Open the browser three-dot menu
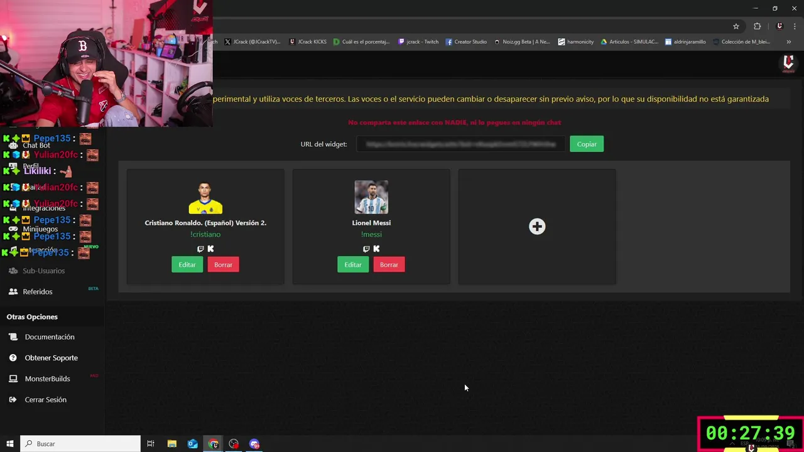The width and height of the screenshot is (804, 452). (795, 26)
